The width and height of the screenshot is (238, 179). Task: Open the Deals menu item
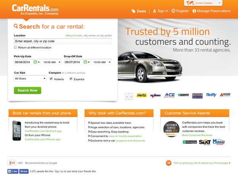click(139, 11)
